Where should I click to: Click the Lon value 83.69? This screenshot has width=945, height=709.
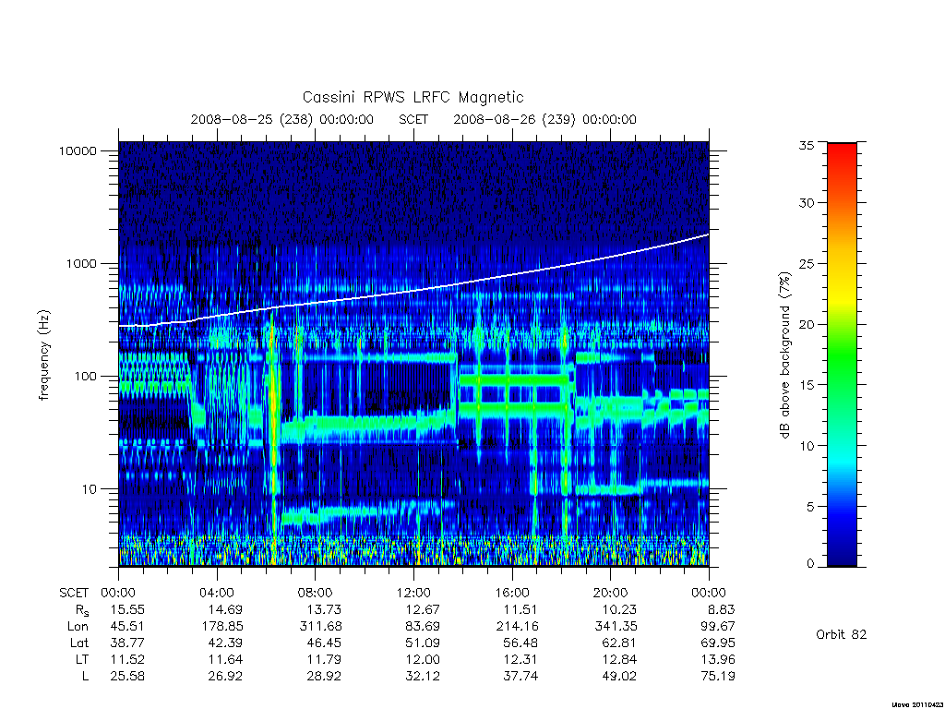pos(422,627)
